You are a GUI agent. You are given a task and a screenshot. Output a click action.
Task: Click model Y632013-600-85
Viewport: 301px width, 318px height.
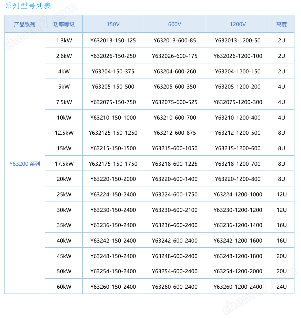point(175,40)
